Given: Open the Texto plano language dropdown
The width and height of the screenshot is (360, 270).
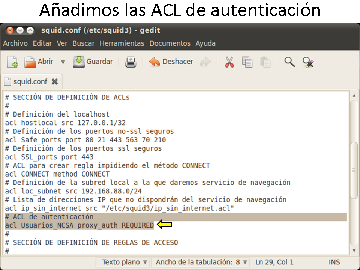Looking at the screenshot, I should pos(124,262).
